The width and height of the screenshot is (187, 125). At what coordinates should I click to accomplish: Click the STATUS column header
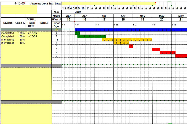[8, 23]
